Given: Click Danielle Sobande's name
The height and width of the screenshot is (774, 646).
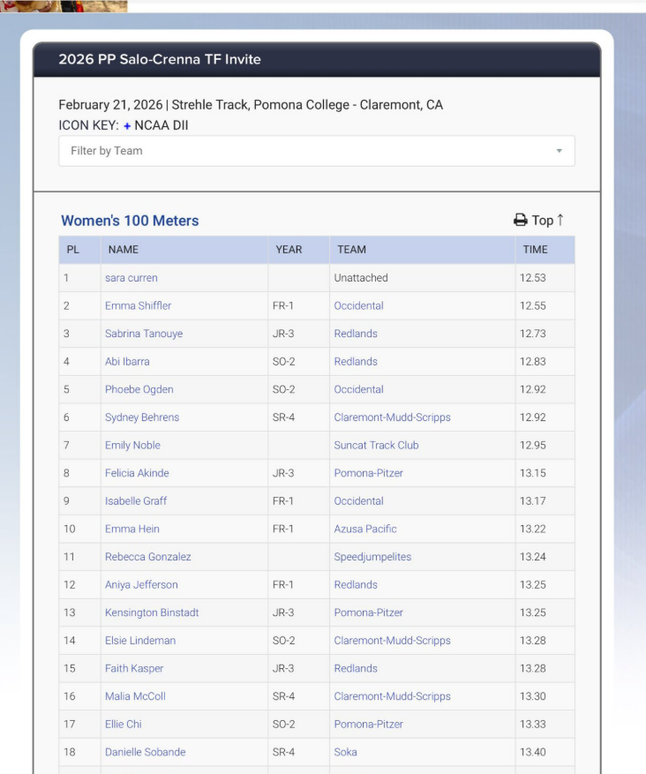Looking at the screenshot, I should click(x=146, y=753).
